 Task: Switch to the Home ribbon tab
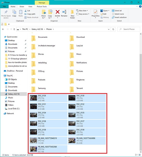pos(13,7)
